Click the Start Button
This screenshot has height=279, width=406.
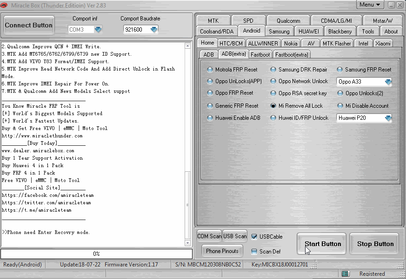point(321,244)
